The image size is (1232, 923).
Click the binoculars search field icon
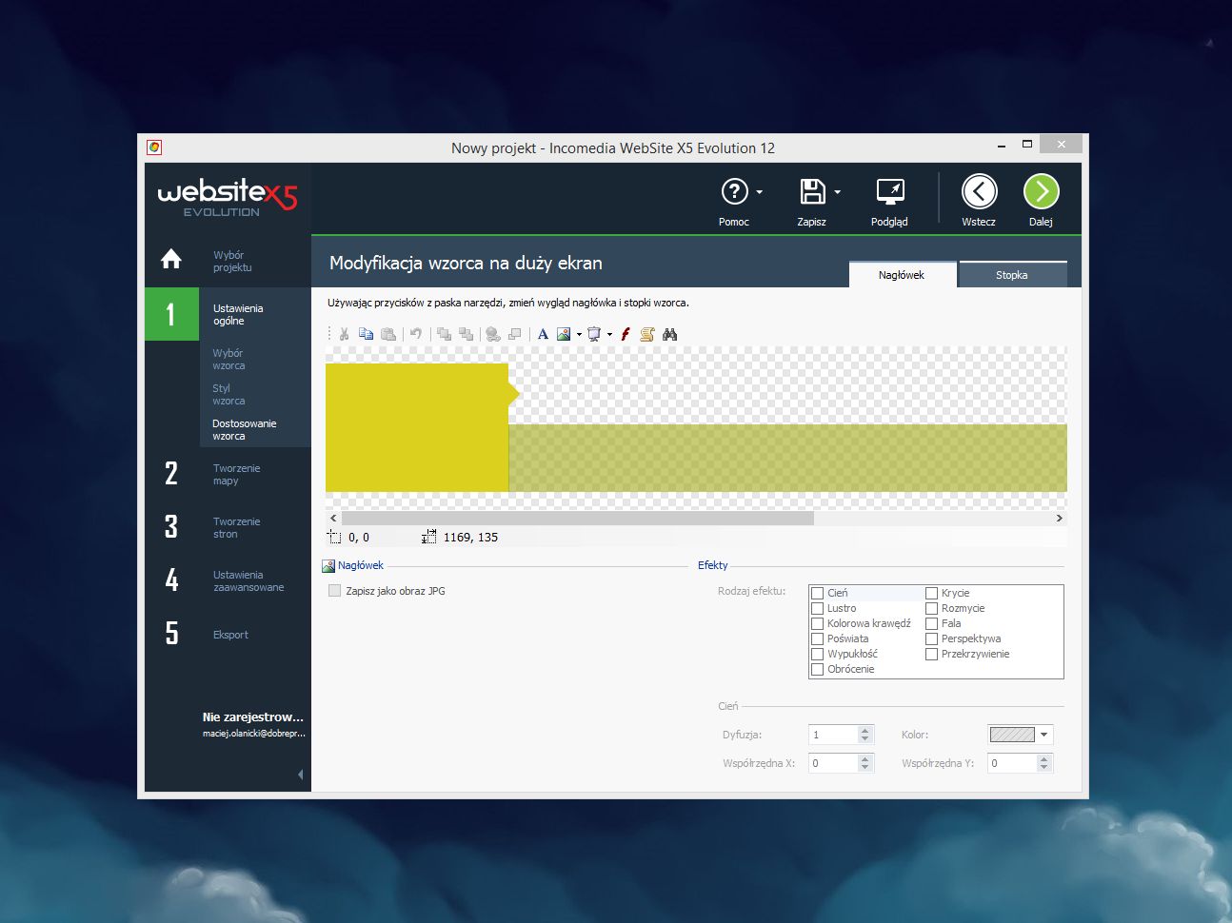click(x=669, y=334)
